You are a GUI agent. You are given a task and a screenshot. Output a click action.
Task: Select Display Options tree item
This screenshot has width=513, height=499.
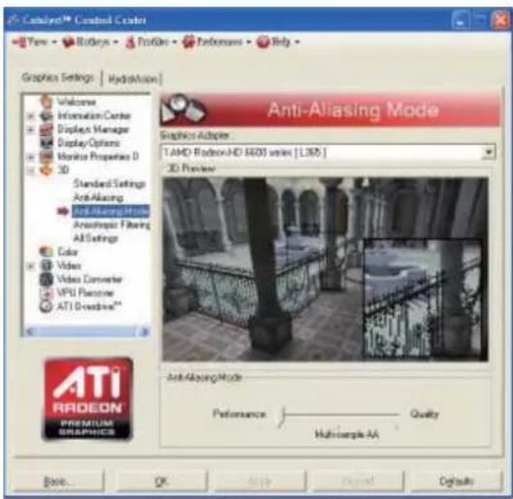point(88,143)
